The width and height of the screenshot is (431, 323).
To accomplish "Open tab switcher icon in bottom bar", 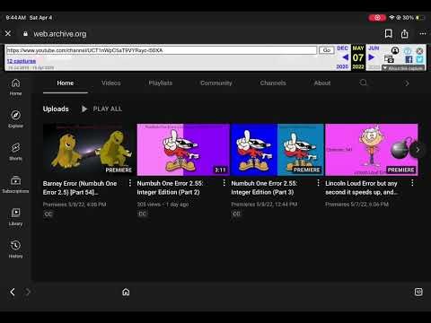I will point(418,292).
